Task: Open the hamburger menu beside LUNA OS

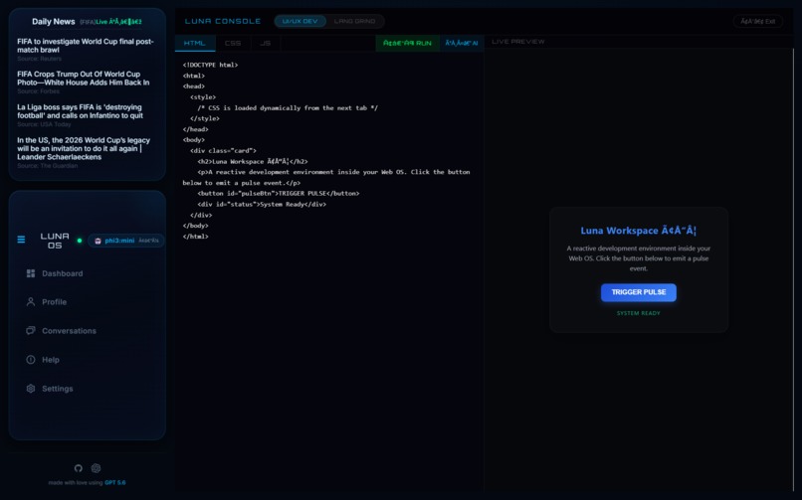Action: (x=21, y=240)
